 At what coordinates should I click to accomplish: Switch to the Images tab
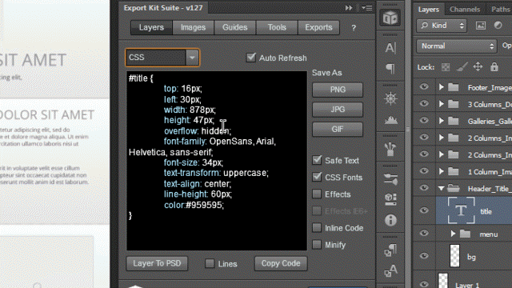pyautogui.click(x=194, y=27)
